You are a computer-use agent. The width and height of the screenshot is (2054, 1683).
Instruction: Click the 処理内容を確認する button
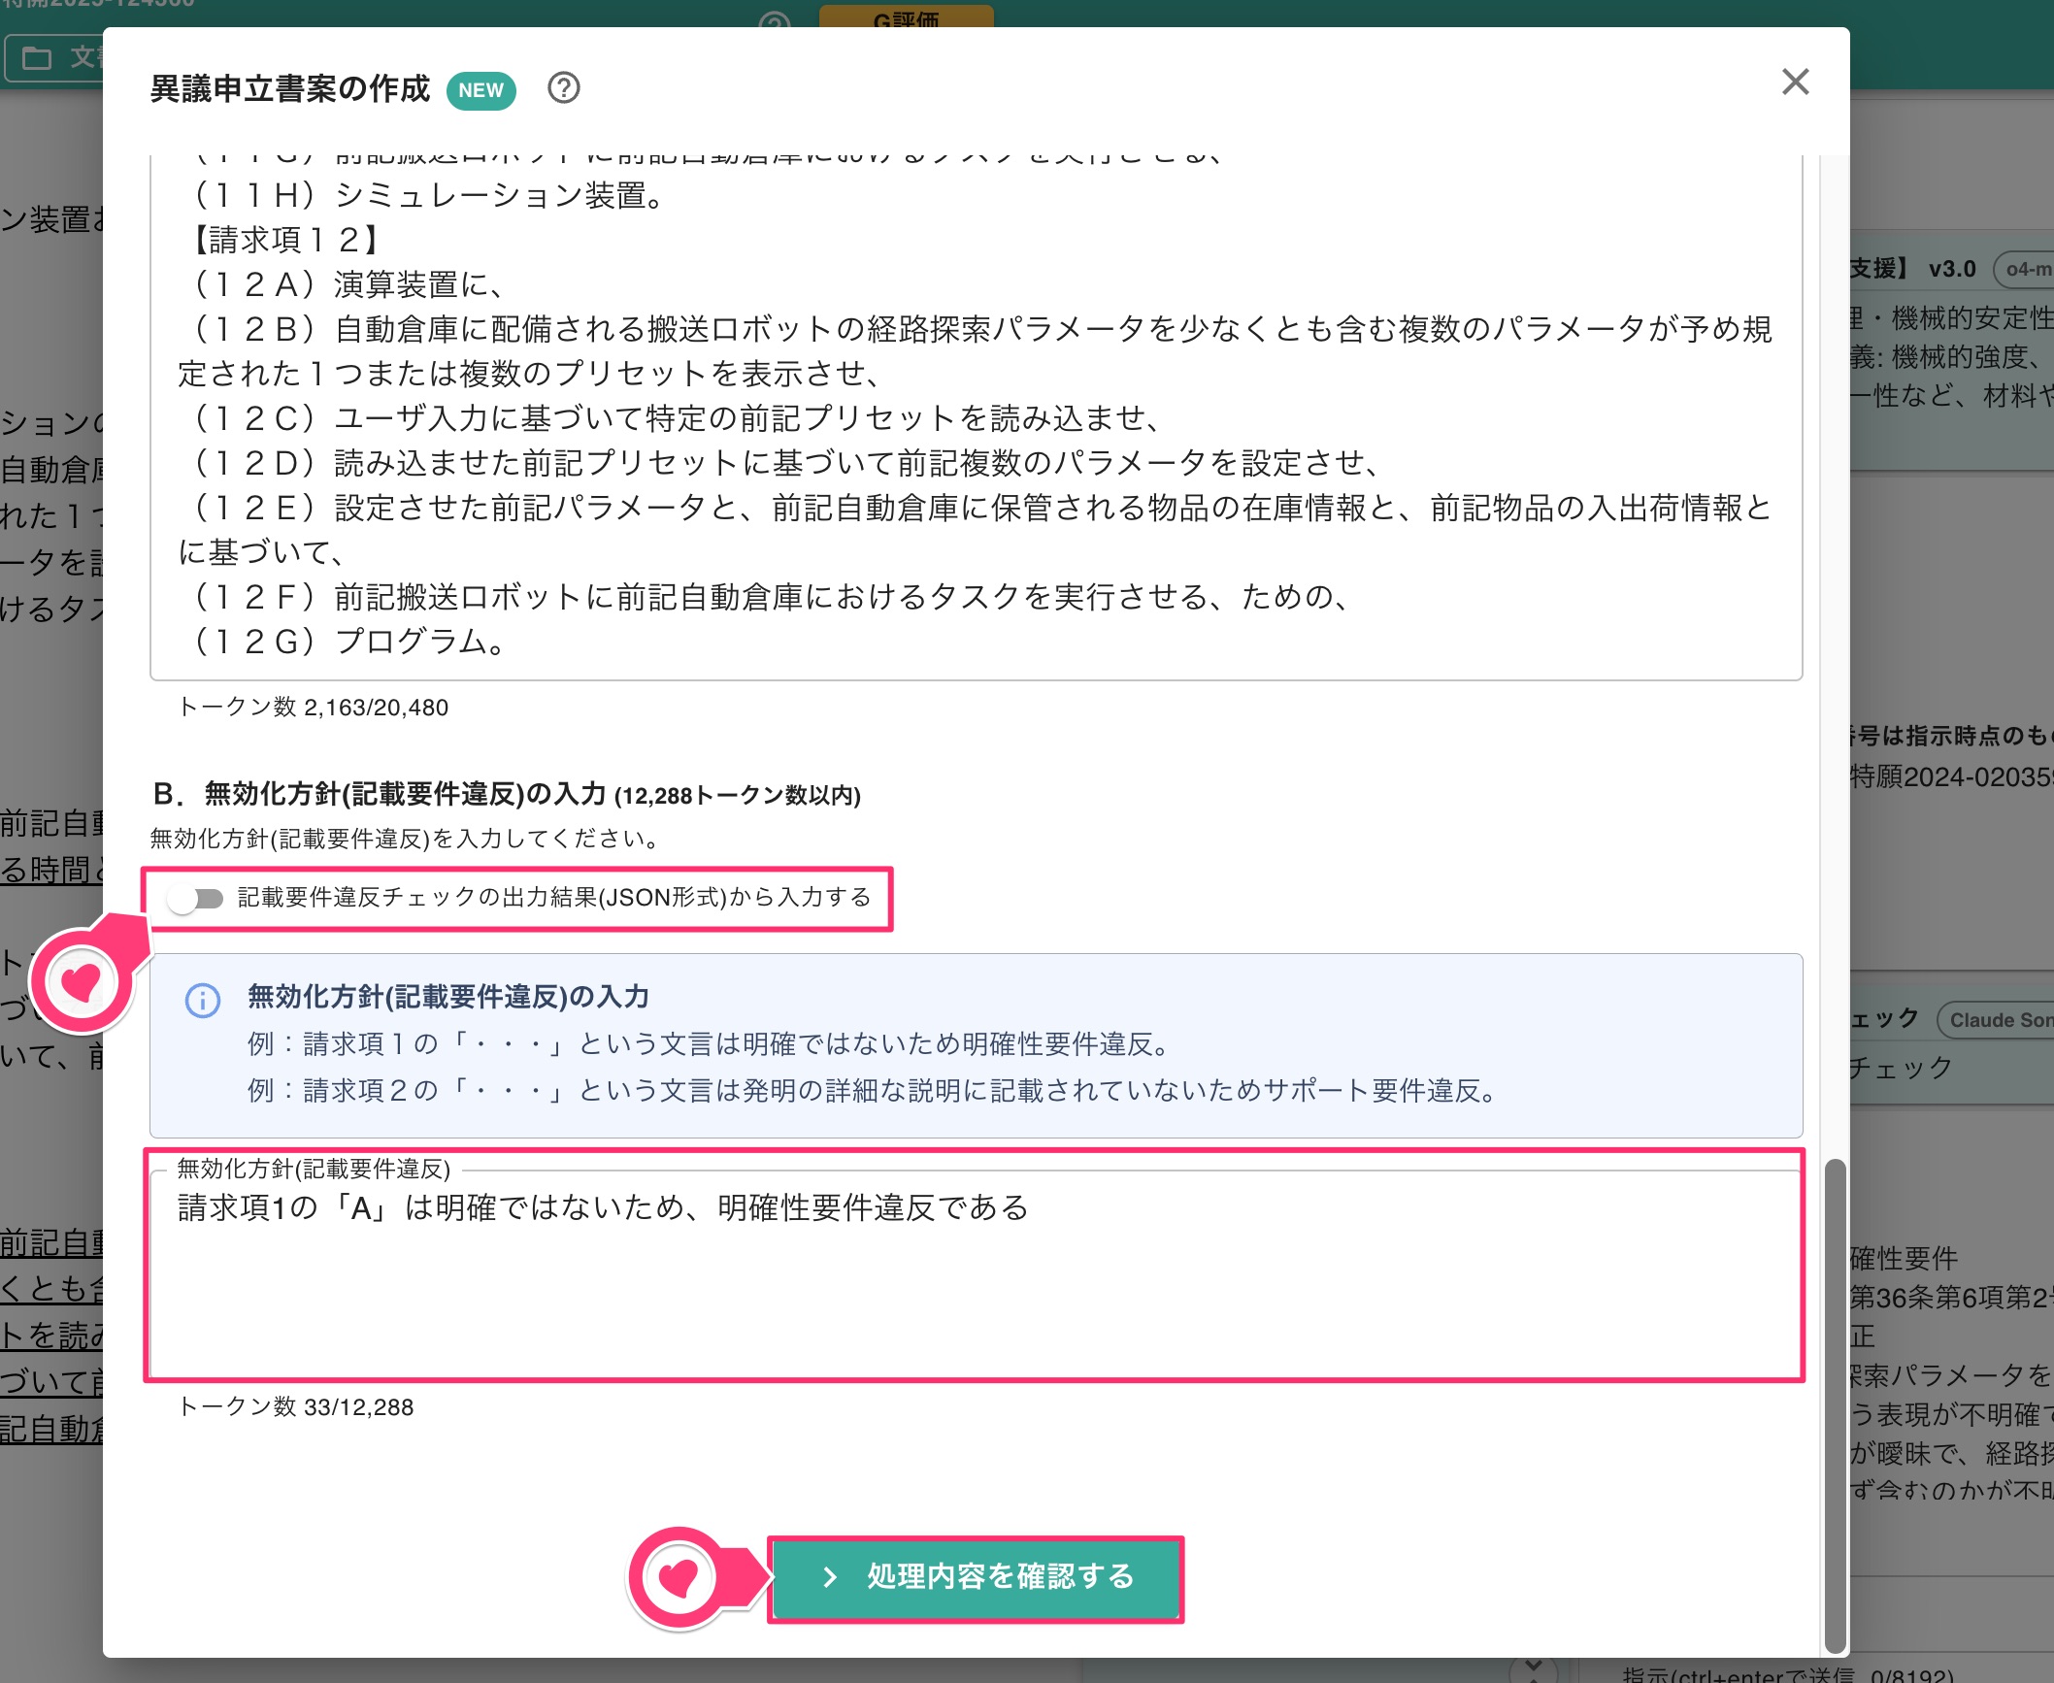[x=976, y=1577]
